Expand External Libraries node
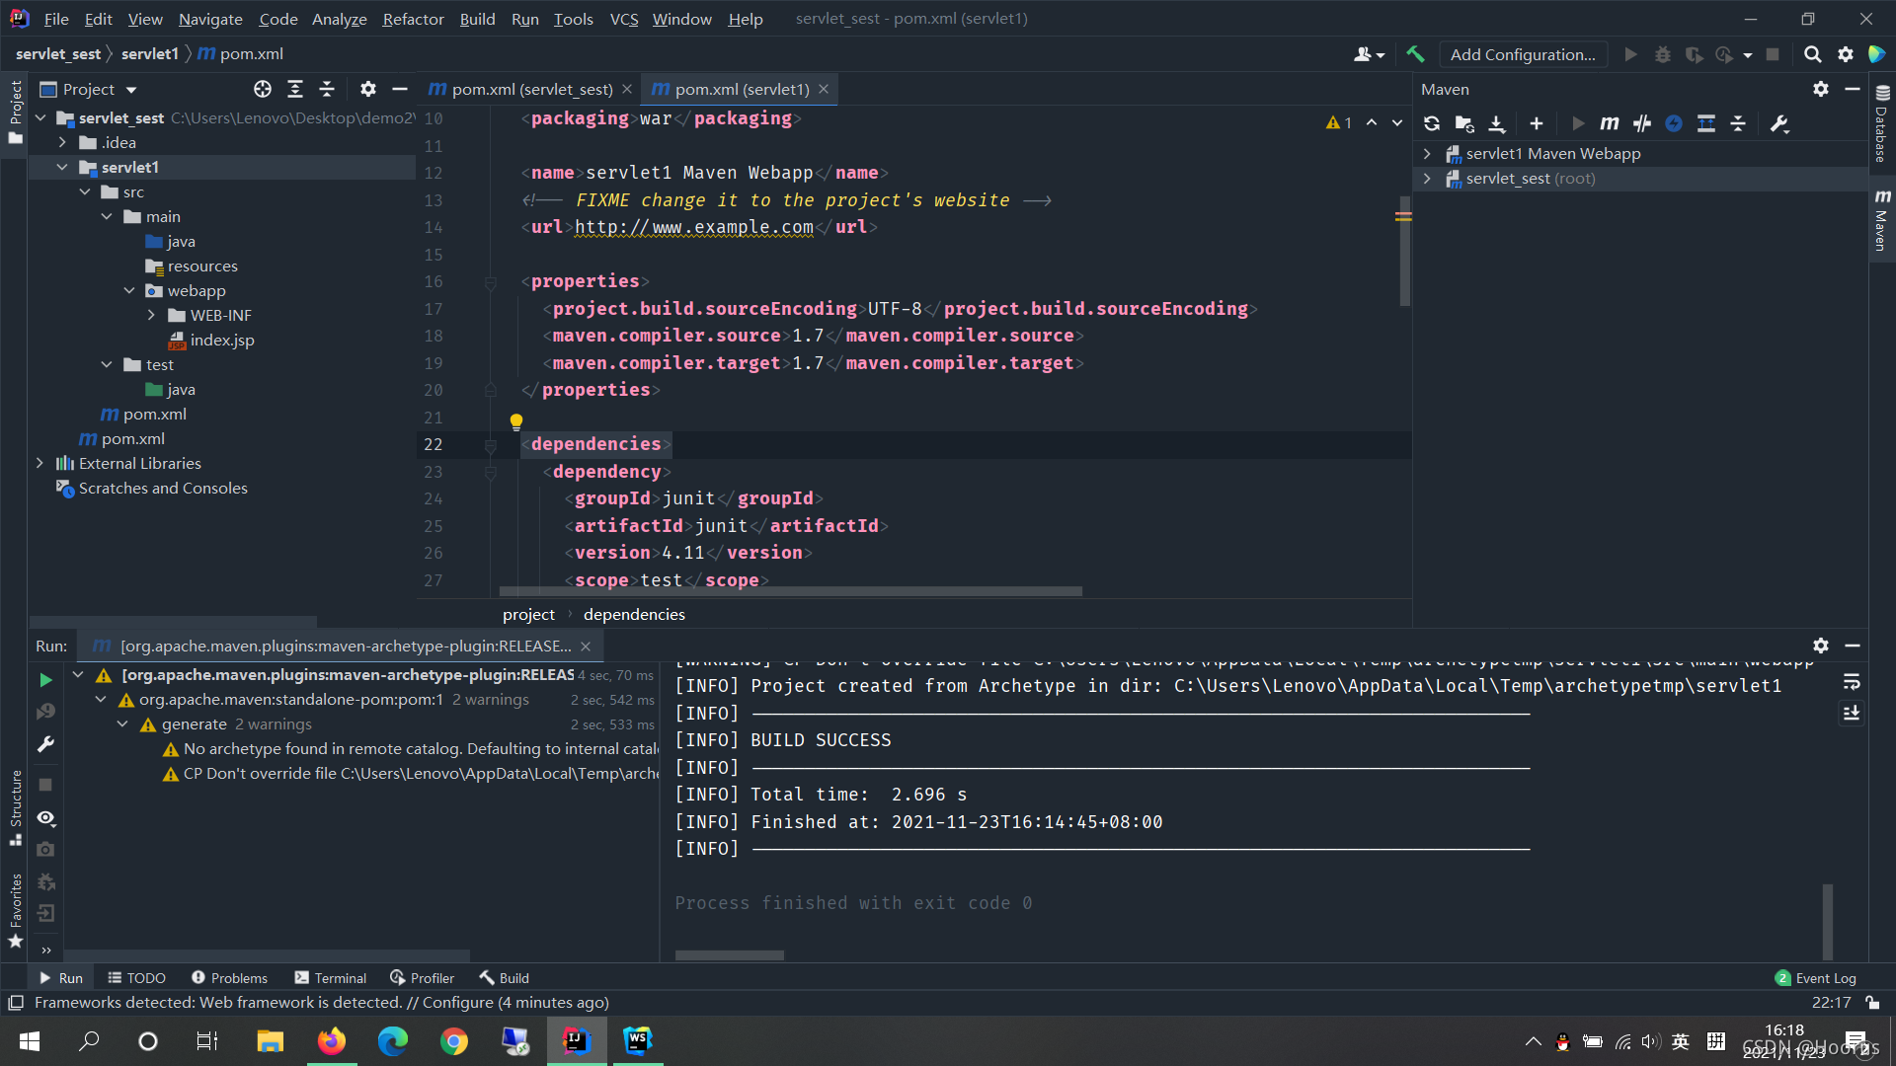Viewport: 1896px width, 1066px height. pyautogui.click(x=39, y=463)
